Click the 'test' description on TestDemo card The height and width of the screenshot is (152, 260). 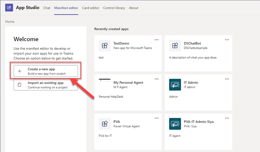pyautogui.click(x=101, y=58)
